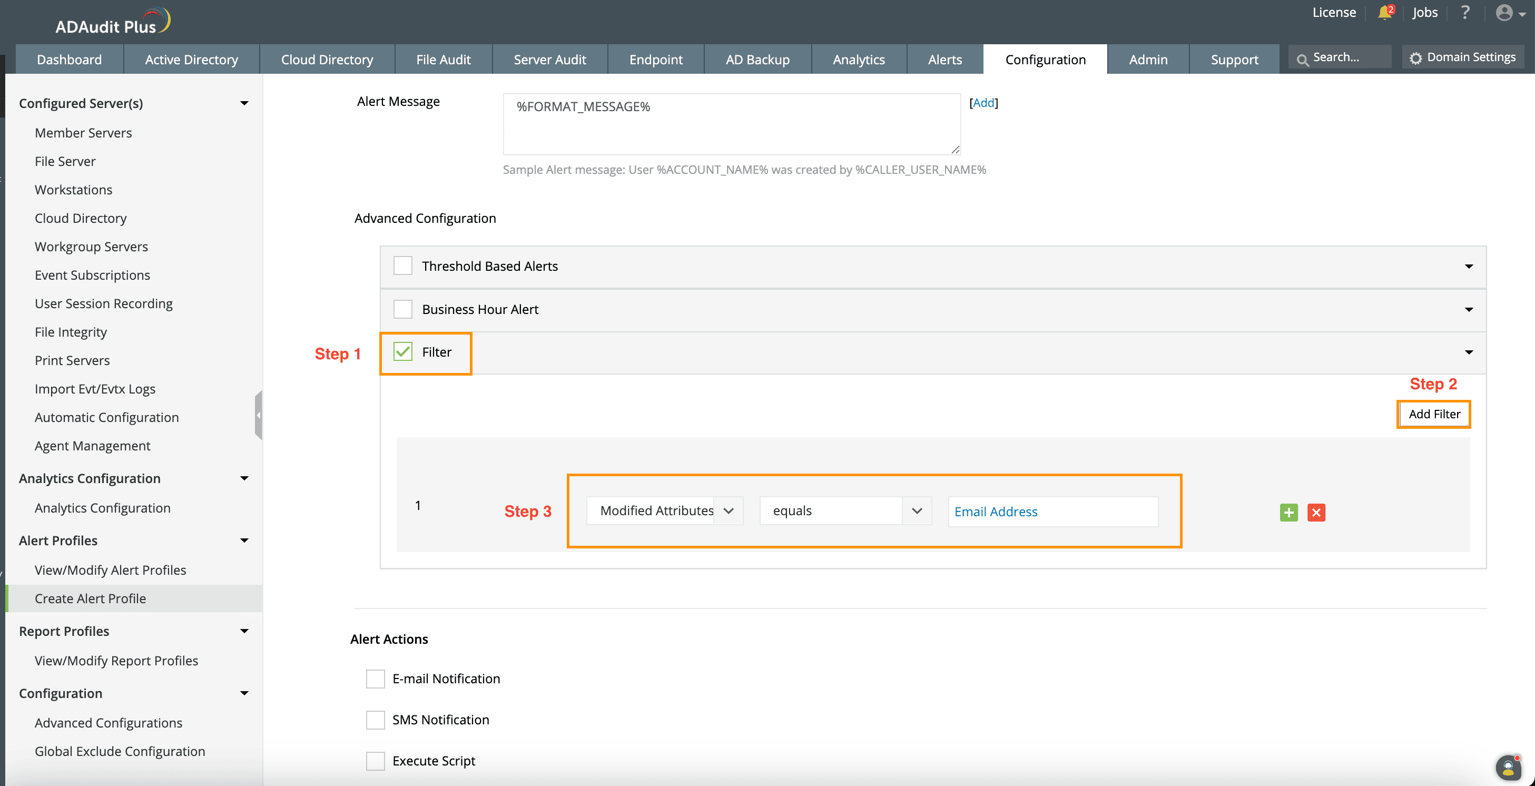Switch to the Alerts tab
The width and height of the screenshot is (1535, 786).
[944, 60]
